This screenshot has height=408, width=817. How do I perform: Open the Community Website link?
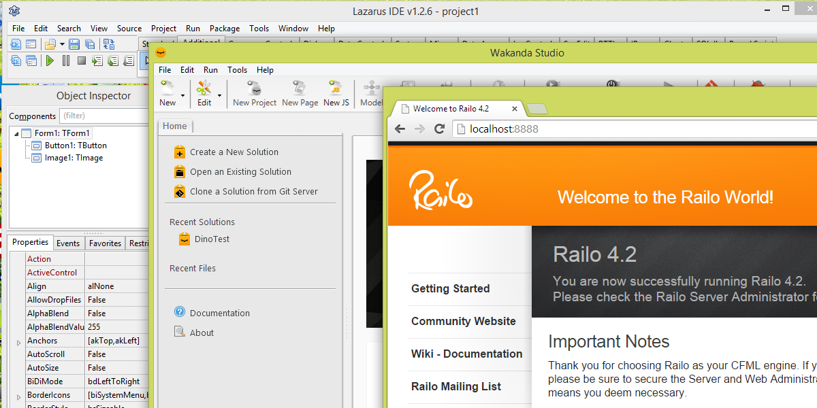tap(463, 322)
